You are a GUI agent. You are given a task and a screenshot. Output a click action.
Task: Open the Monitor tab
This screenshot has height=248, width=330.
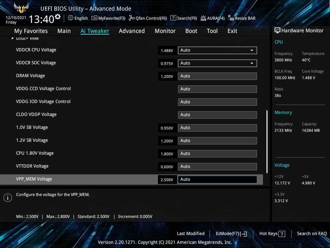pos(165,31)
